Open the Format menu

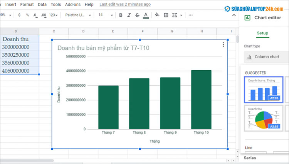27,4
